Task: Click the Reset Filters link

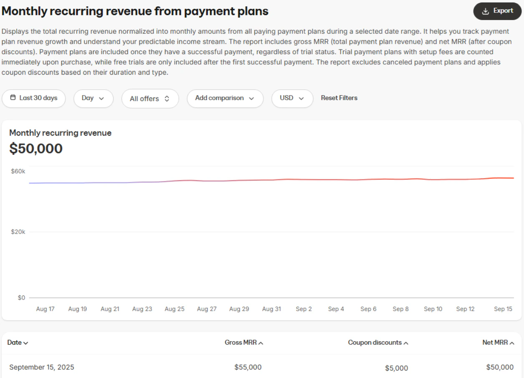Action: click(339, 98)
